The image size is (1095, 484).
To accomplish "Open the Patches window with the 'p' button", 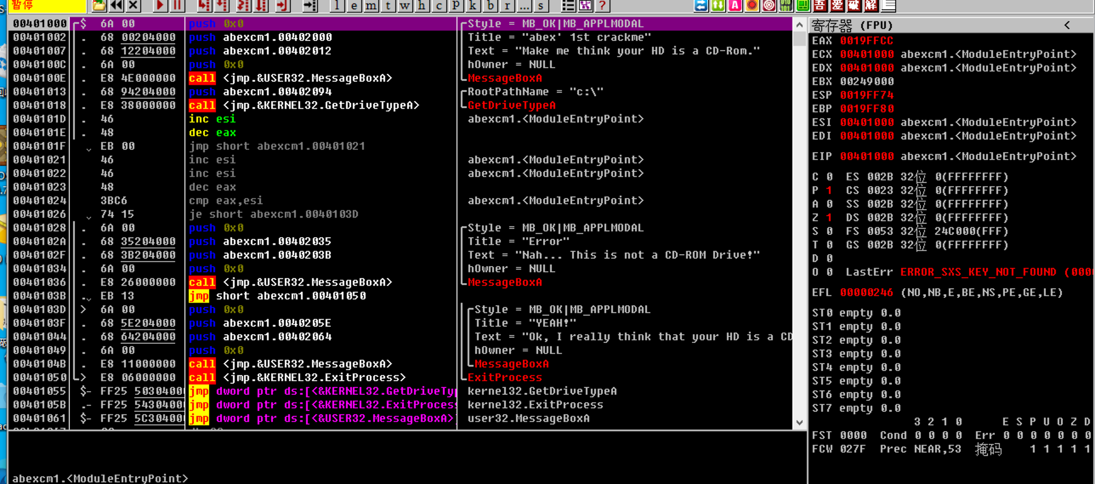I will [x=456, y=6].
